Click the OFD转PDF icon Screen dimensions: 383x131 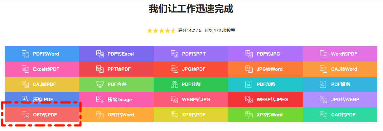coord(25,115)
